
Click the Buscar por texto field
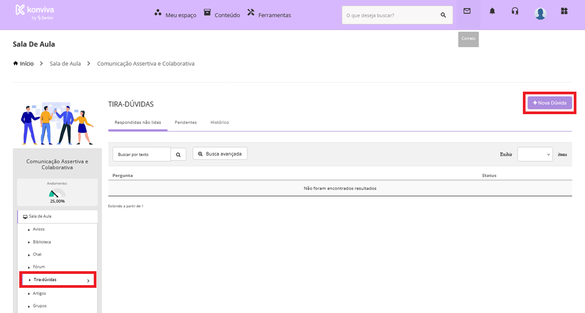tap(141, 154)
